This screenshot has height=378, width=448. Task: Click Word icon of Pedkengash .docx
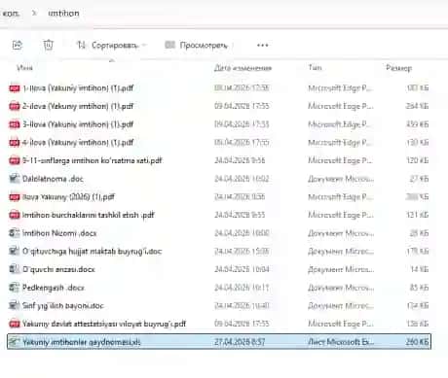15,288
